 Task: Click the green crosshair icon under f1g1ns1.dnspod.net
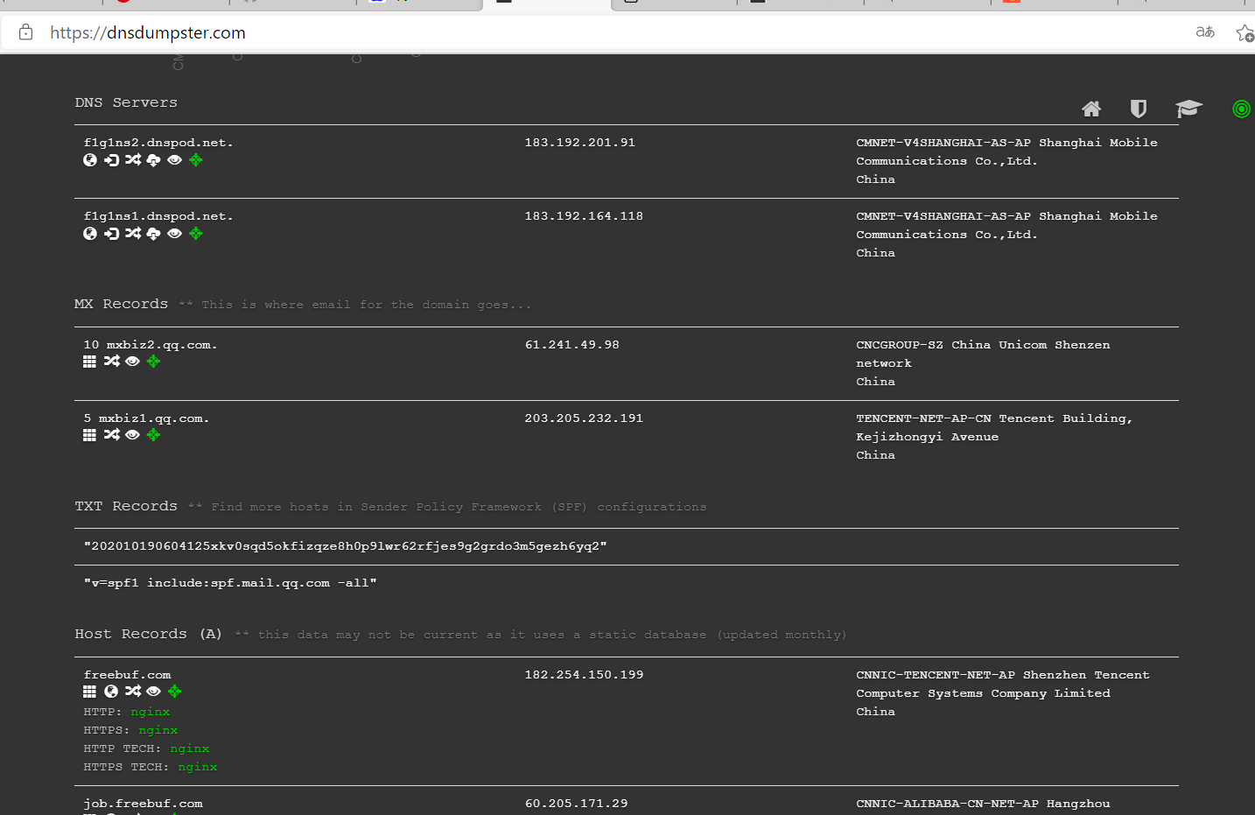(x=196, y=234)
